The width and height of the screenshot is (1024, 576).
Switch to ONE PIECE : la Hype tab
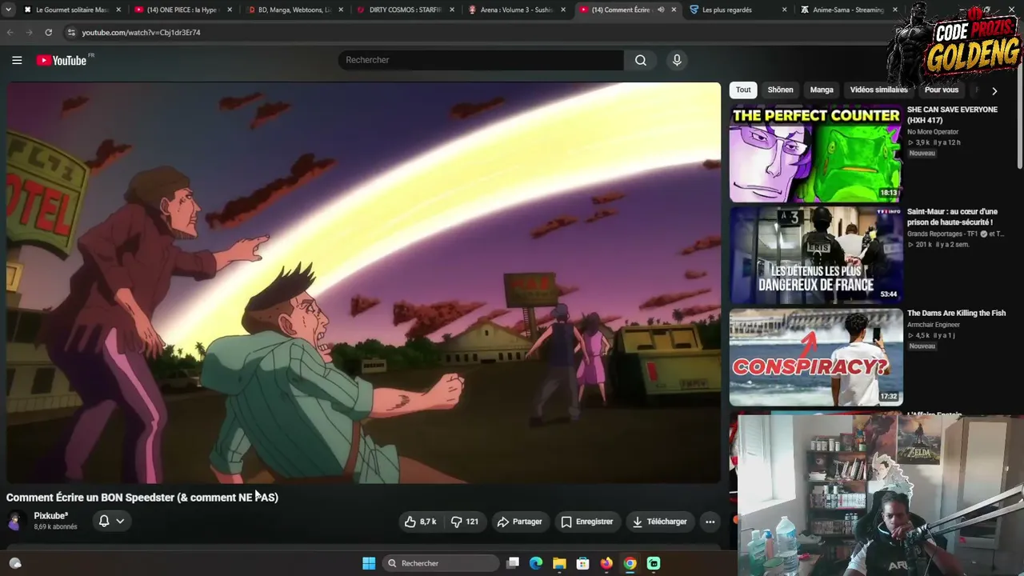click(183, 10)
